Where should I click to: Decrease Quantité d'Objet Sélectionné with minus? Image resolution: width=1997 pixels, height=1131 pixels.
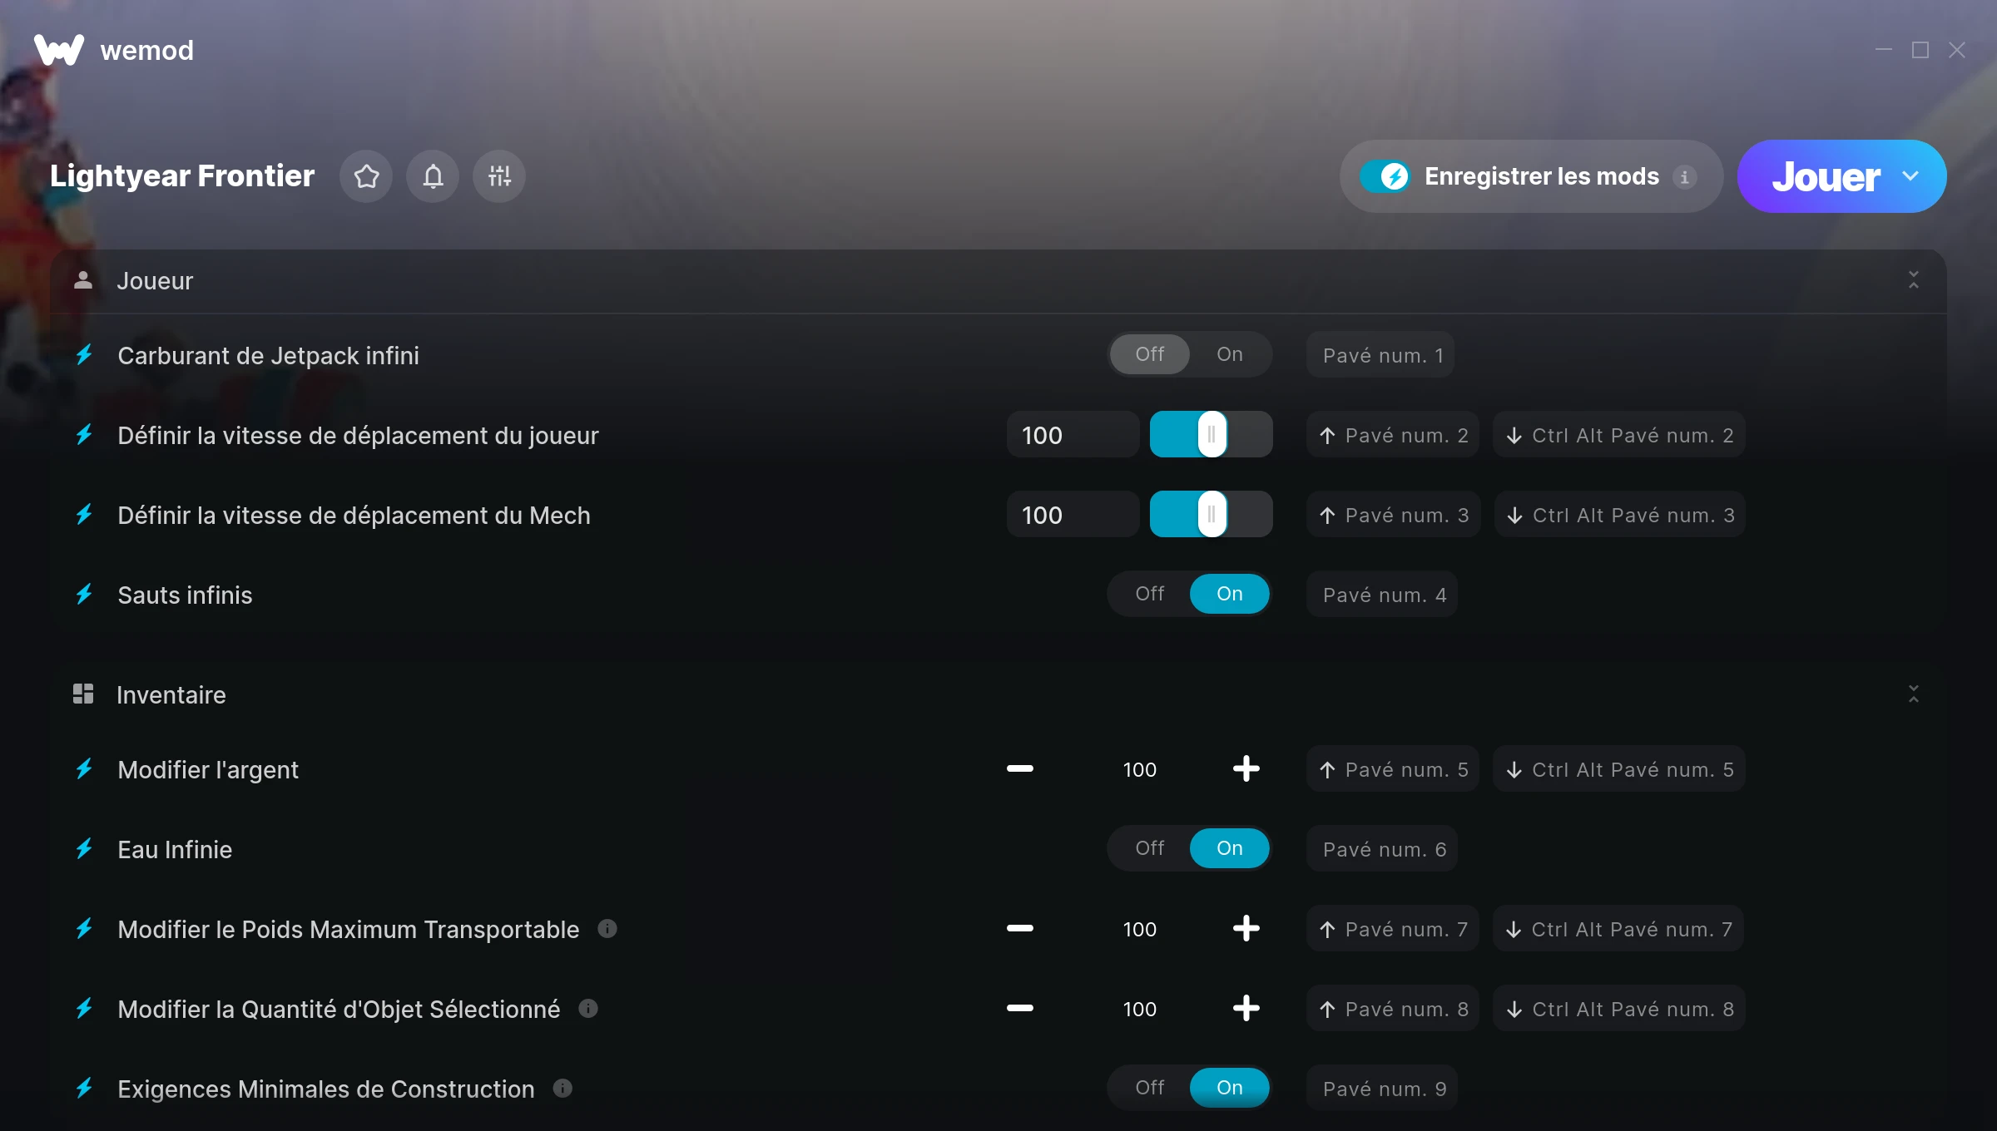[1020, 1008]
